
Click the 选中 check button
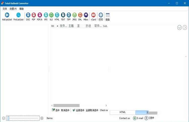(56, 110)
